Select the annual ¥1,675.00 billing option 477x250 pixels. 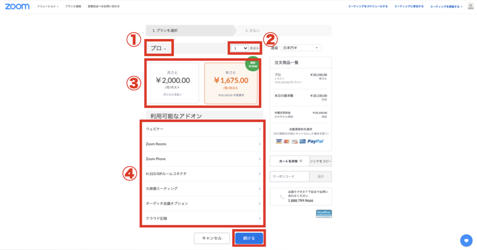[231, 83]
